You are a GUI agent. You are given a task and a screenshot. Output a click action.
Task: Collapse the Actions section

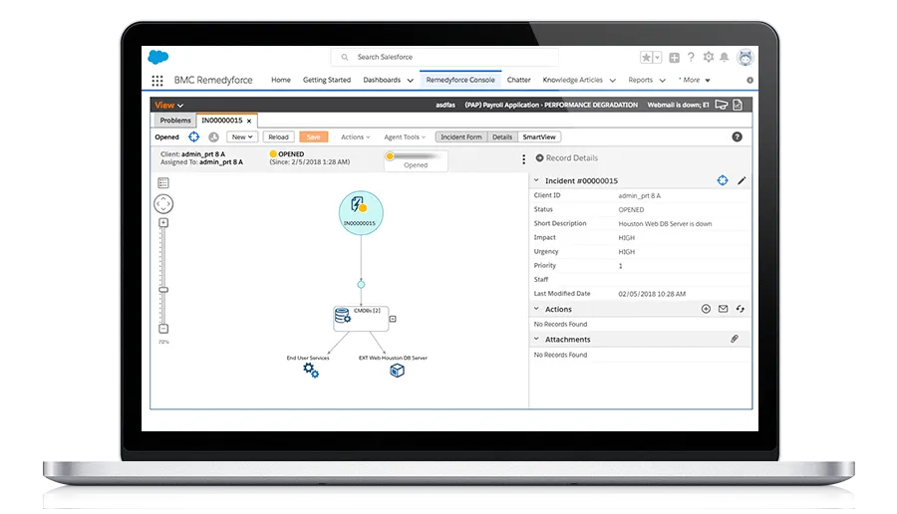pos(536,309)
